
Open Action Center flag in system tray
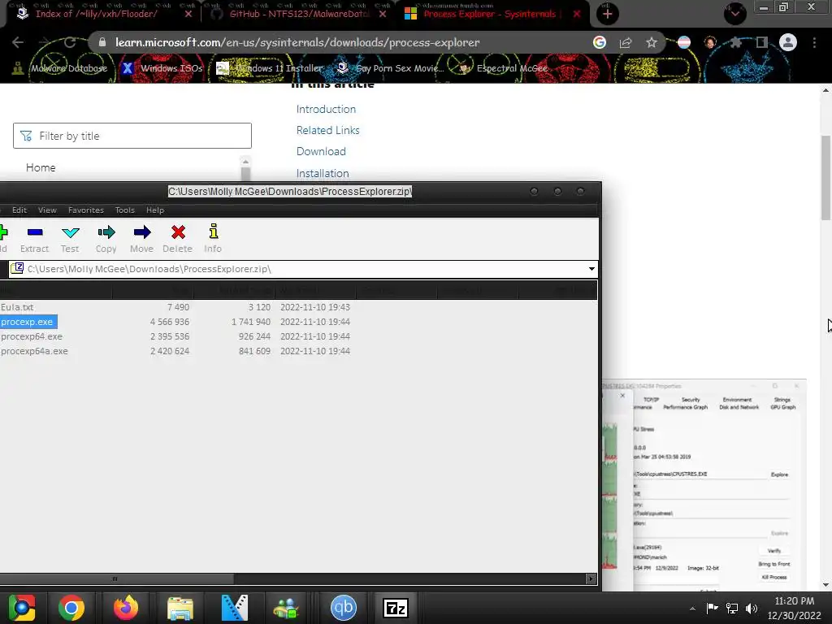tap(712, 608)
